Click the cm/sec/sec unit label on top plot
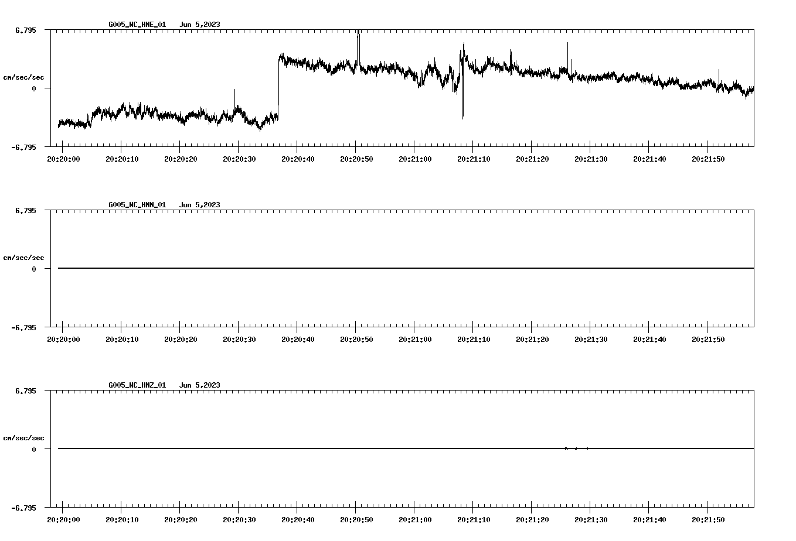The image size is (796, 541). [24, 76]
